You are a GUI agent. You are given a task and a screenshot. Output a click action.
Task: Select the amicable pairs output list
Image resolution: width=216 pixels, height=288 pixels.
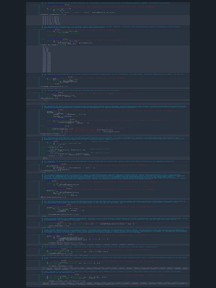point(89,245)
